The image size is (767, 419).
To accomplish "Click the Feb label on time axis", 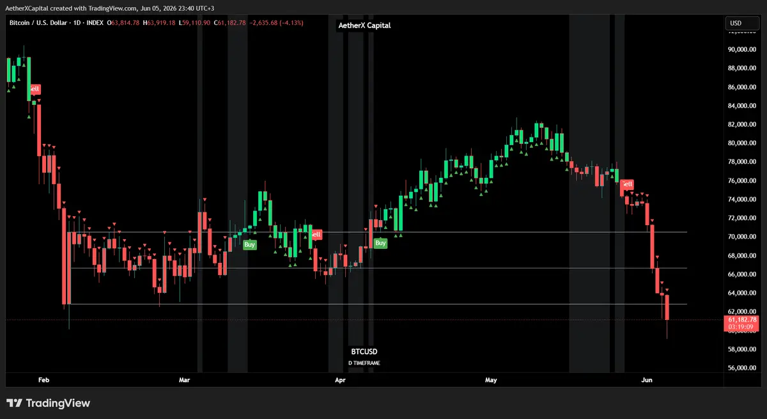I will [x=43, y=380].
